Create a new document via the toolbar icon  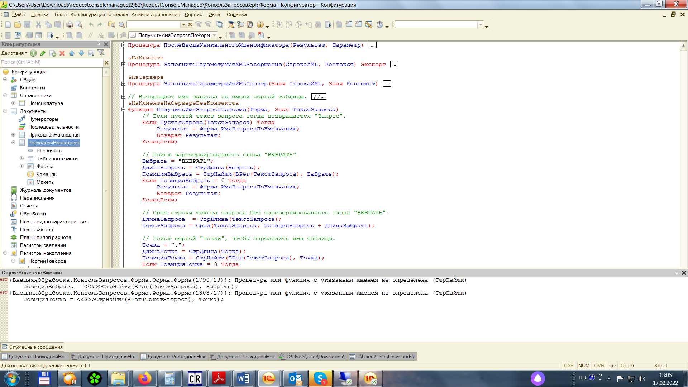point(8,24)
